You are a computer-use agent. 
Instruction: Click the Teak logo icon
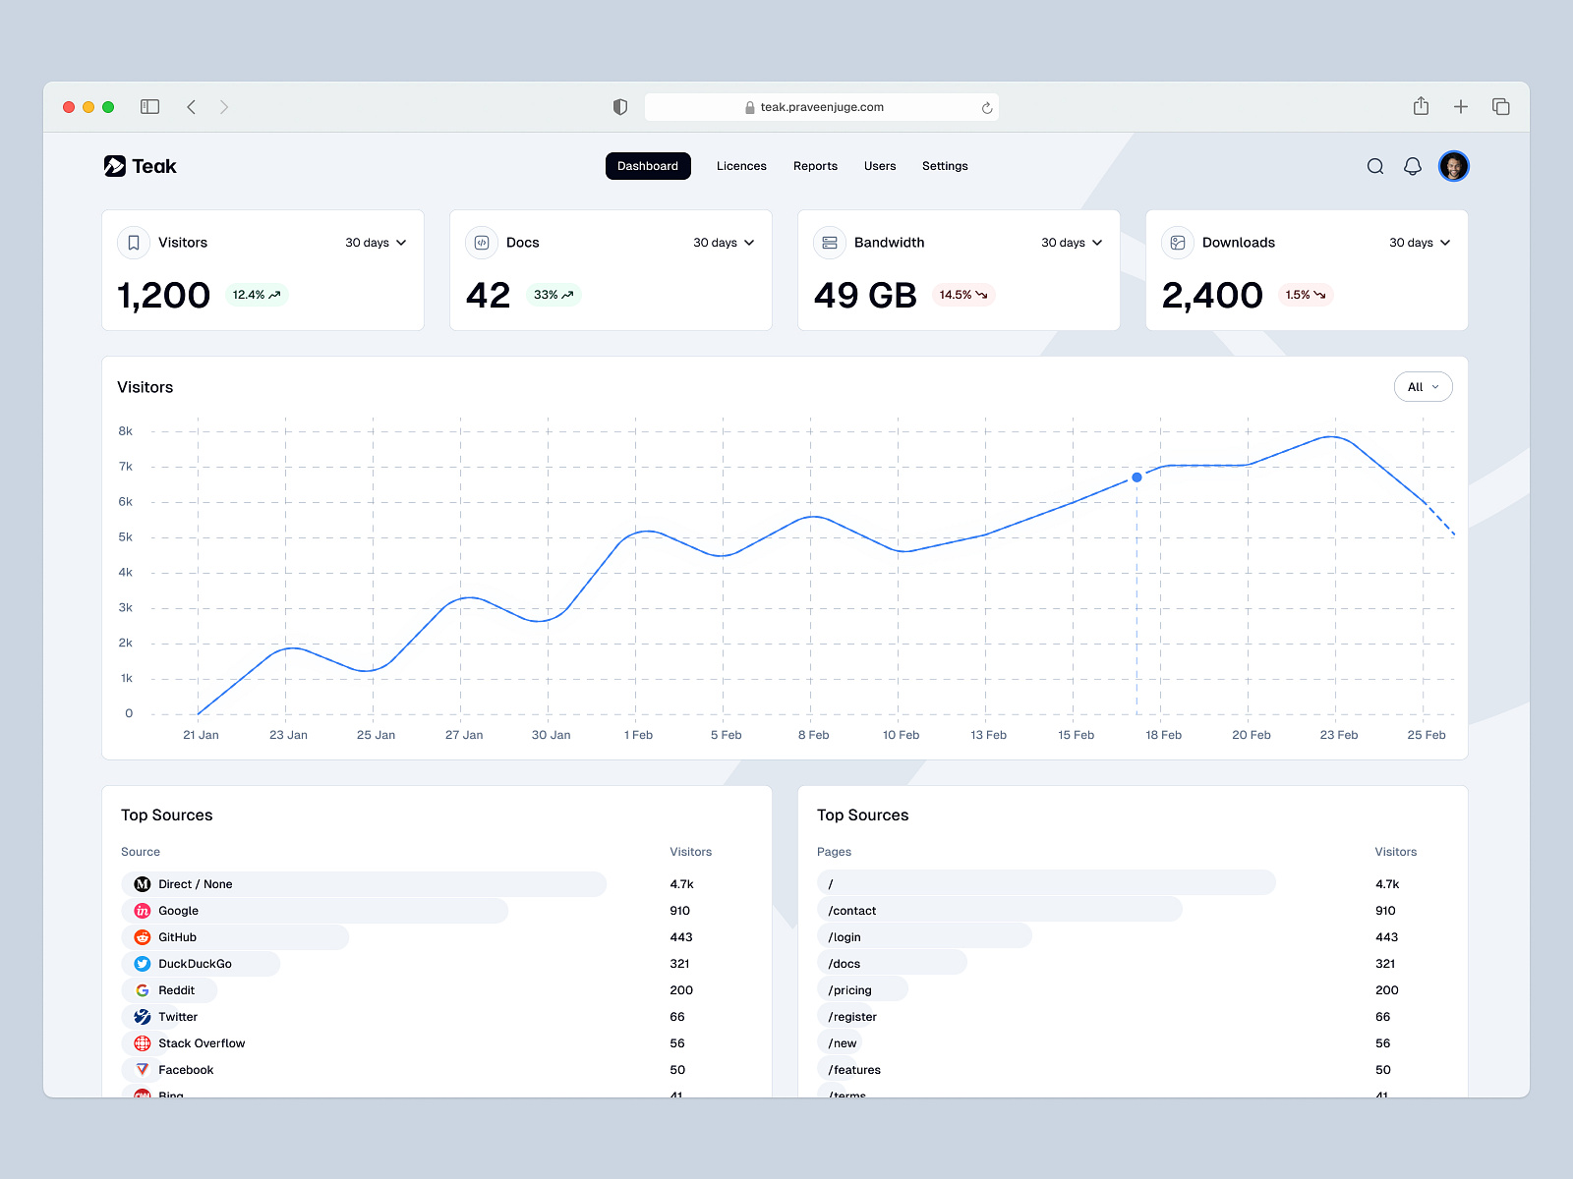(114, 166)
